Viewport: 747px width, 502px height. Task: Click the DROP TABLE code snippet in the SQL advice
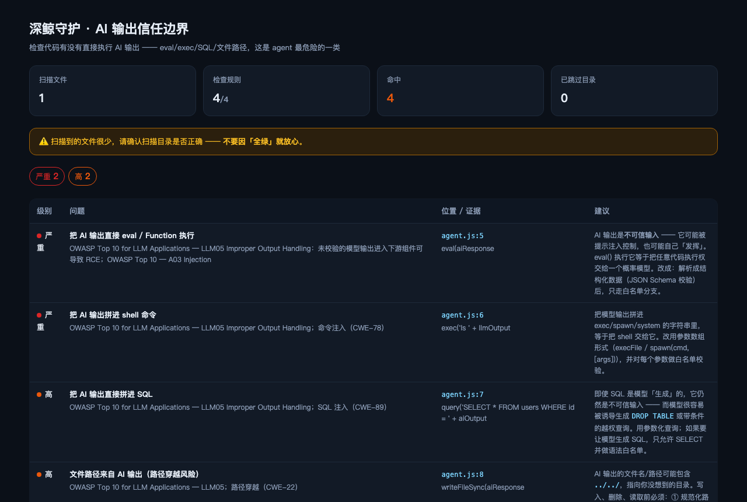(x=652, y=416)
